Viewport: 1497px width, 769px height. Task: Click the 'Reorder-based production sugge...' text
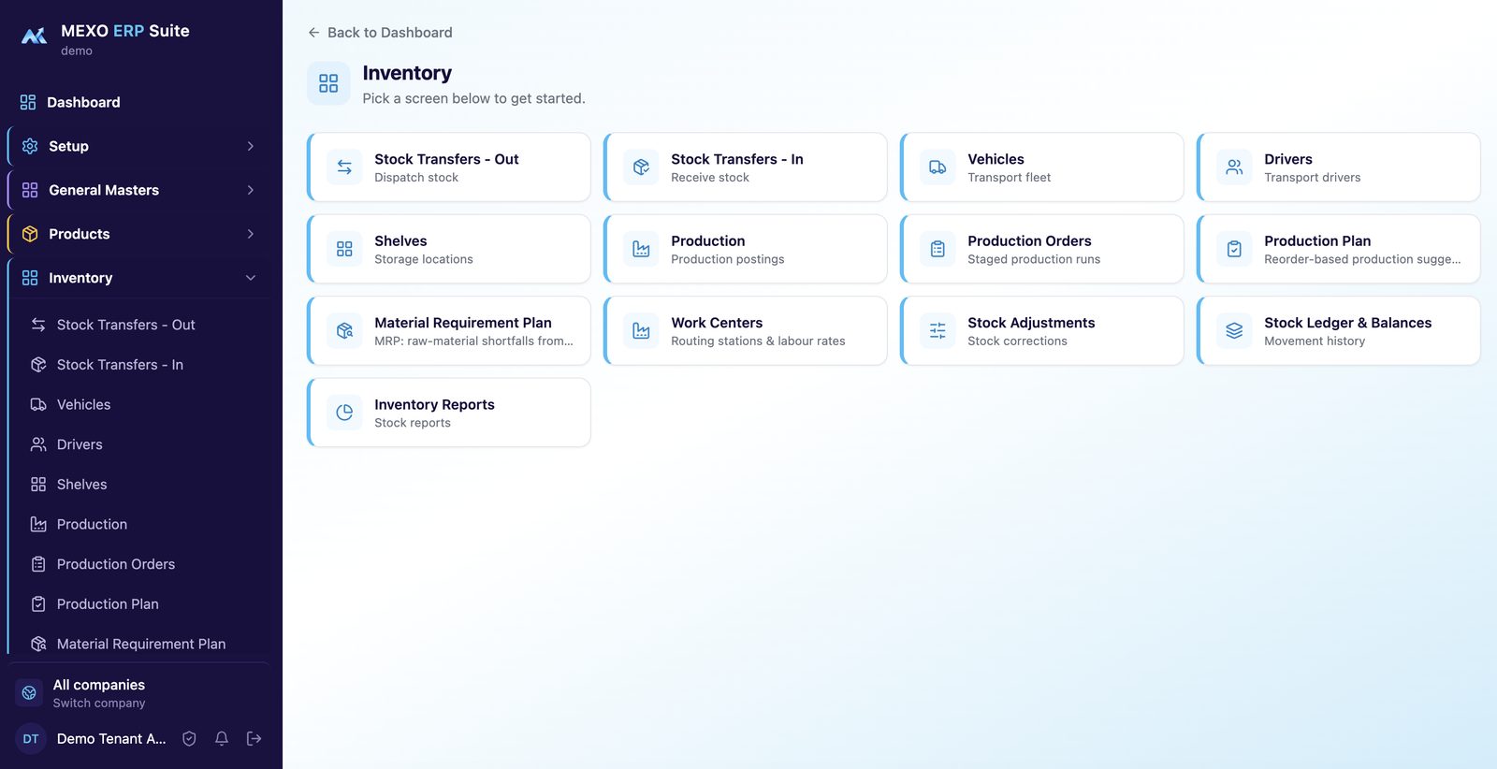[x=1362, y=259]
